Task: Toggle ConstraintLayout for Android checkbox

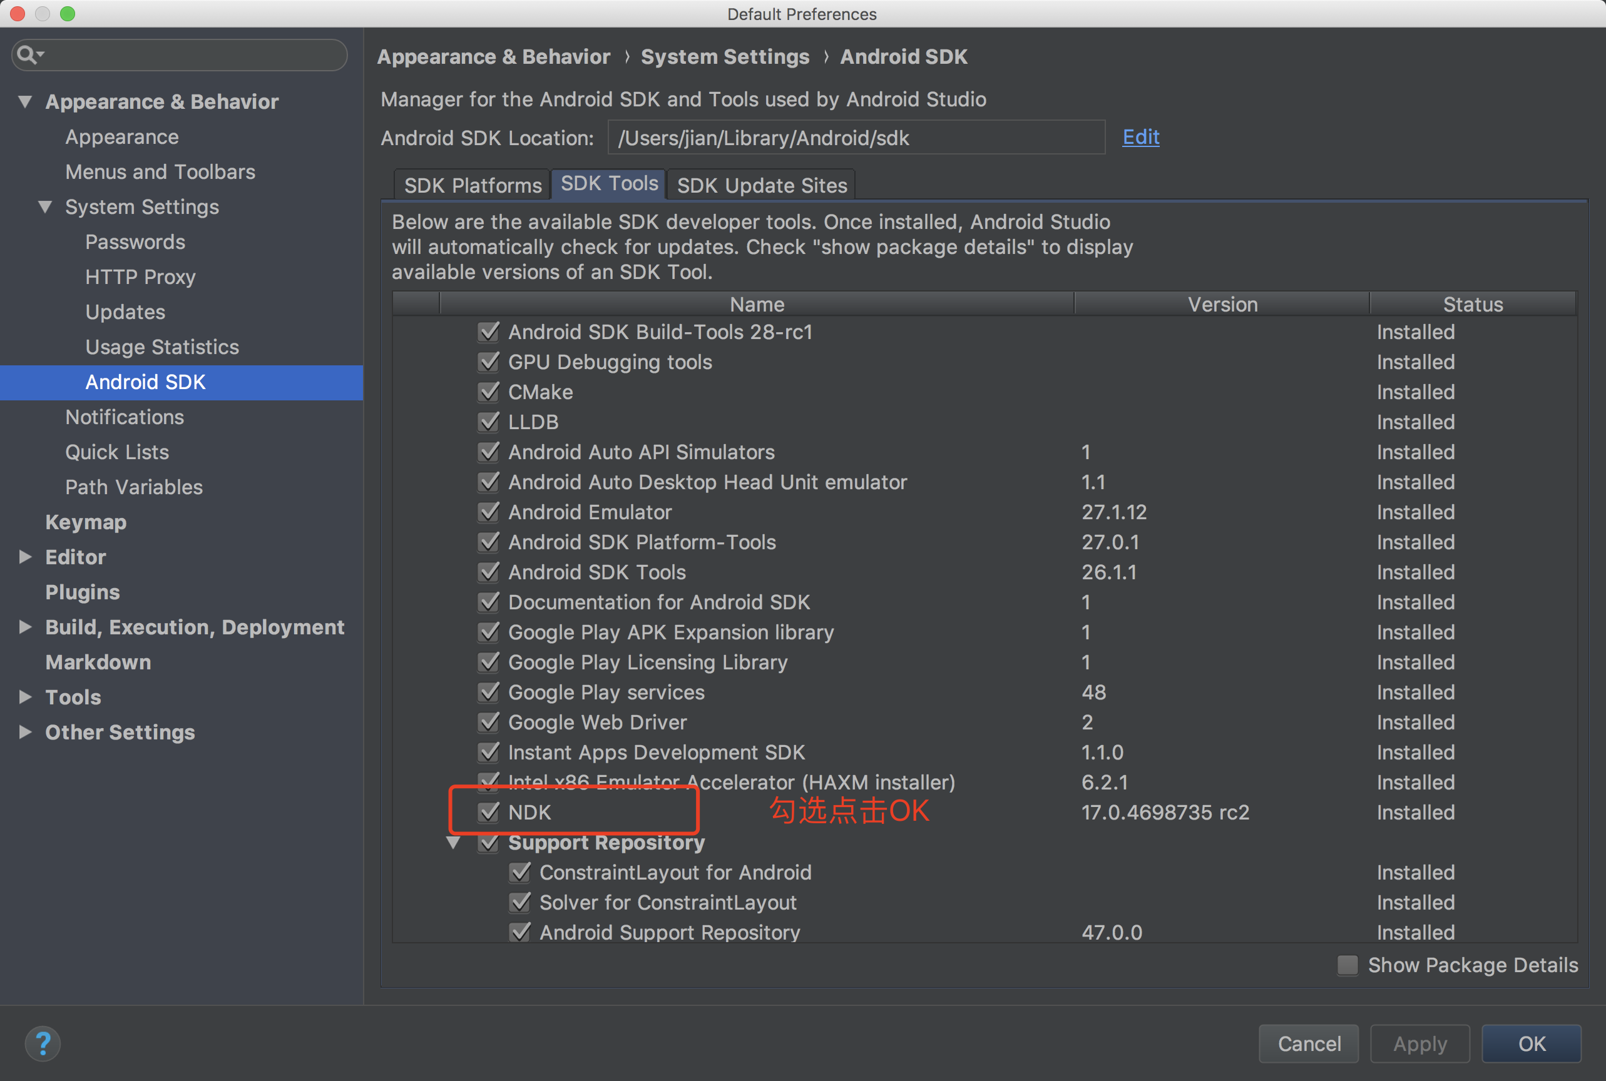Action: click(x=520, y=872)
